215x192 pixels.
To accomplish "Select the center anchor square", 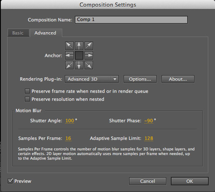I will click(x=79, y=55).
